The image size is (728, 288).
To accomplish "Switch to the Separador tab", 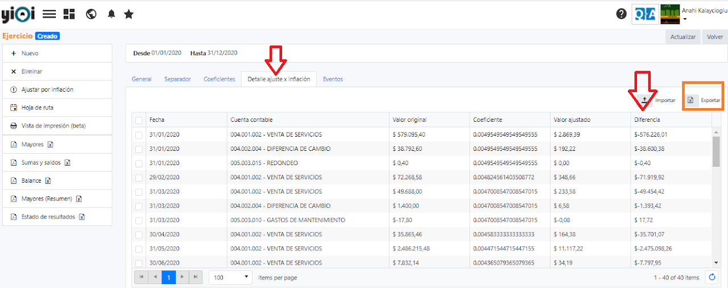I will pyautogui.click(x=177, y=79).
